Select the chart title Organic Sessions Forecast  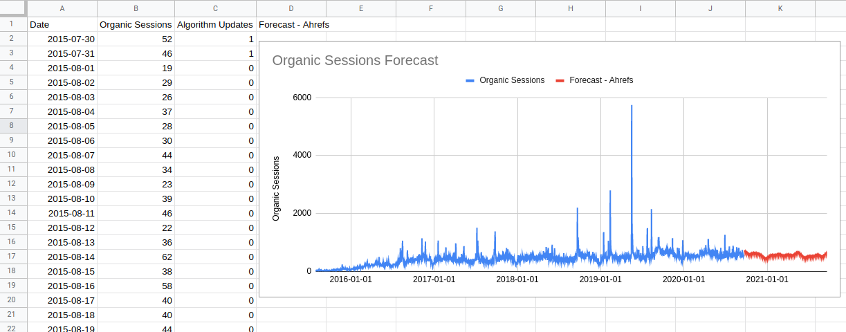pyautogui.click(x=355, y=60)
